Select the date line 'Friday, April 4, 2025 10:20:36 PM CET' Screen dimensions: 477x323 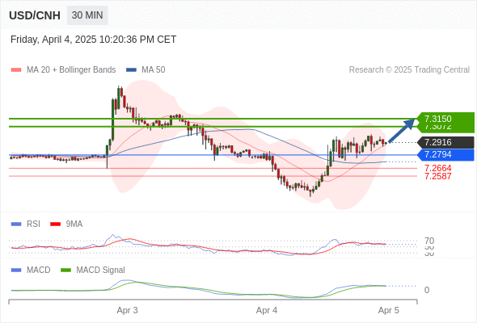point(94,40)
